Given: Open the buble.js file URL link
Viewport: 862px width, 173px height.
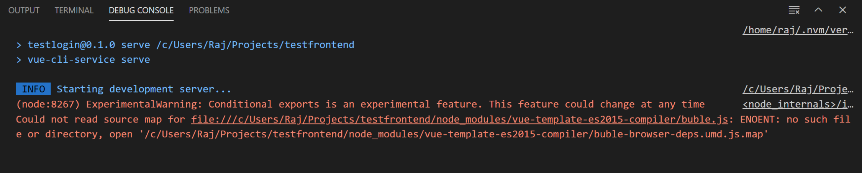Looking at the screenshot, I should click(459, 119).
